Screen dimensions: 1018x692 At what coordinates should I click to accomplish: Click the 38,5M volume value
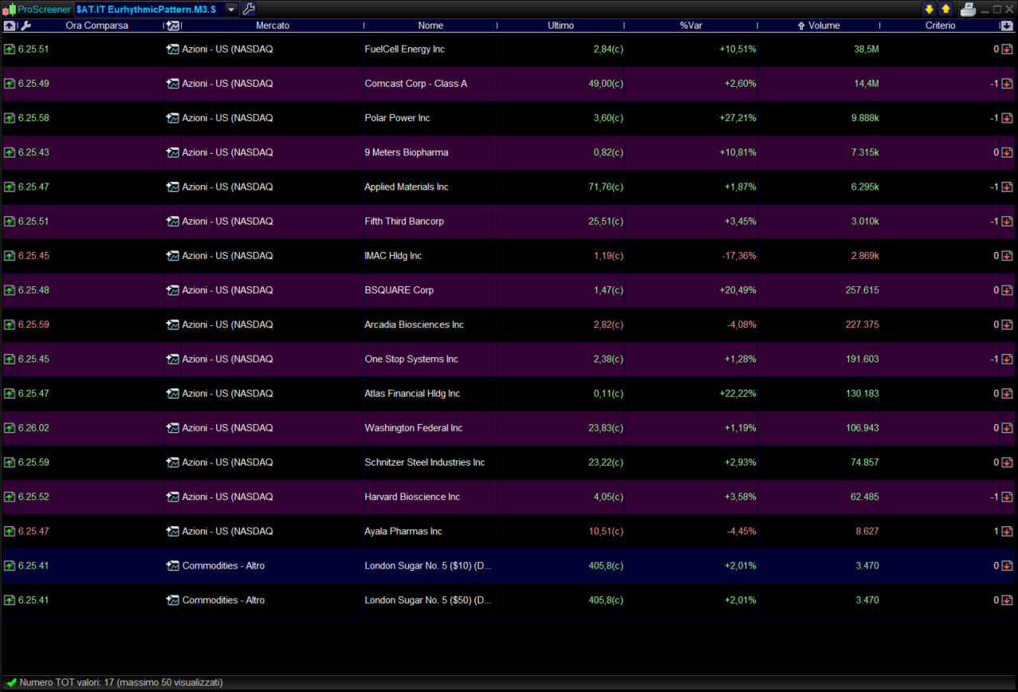tap(867, 49)
